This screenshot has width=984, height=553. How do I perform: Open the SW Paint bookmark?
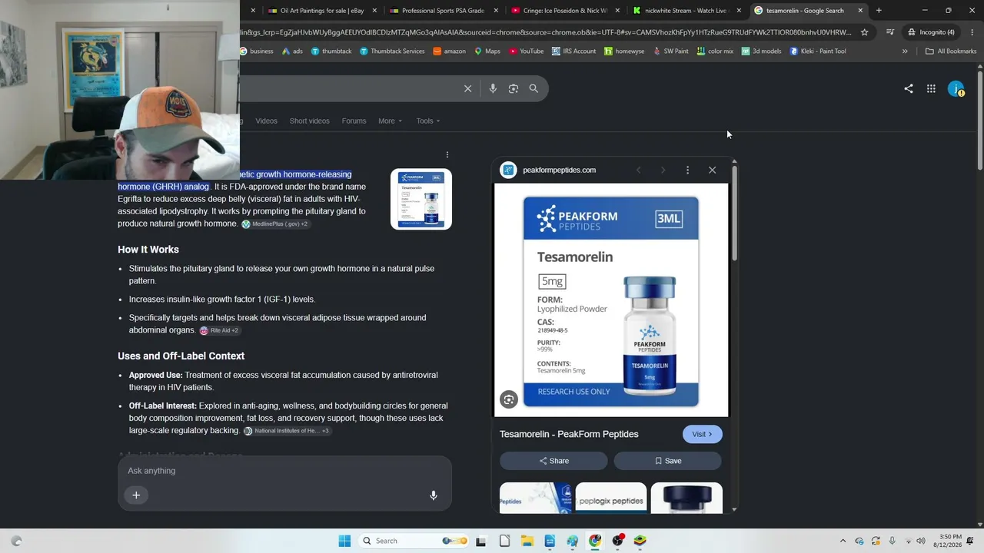tap(670, 51)
